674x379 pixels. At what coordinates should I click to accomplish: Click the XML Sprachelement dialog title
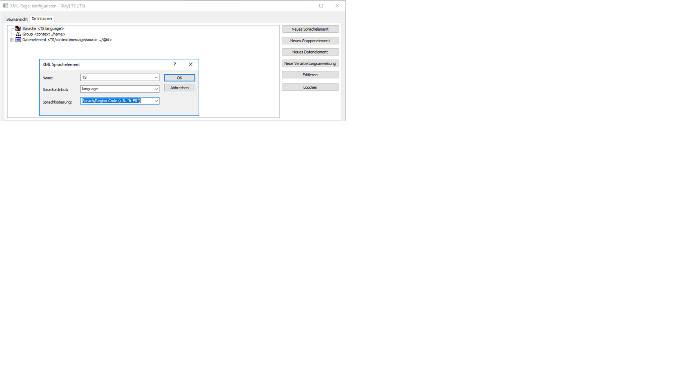61,64
